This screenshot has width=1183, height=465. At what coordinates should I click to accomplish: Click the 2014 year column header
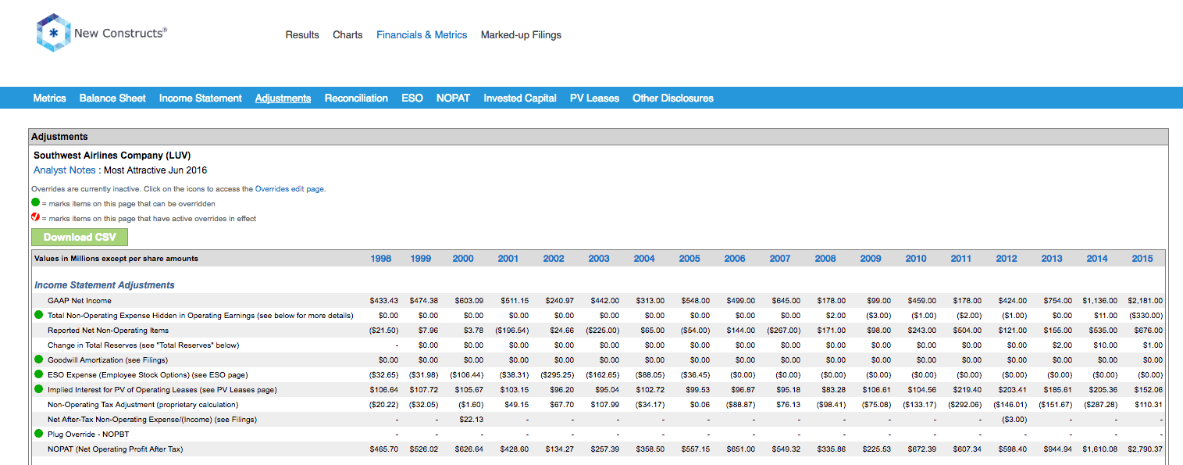point(1097,258)
